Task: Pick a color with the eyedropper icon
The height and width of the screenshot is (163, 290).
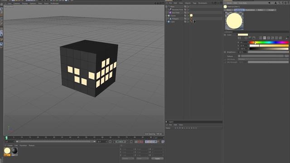Action: (287, 38)
